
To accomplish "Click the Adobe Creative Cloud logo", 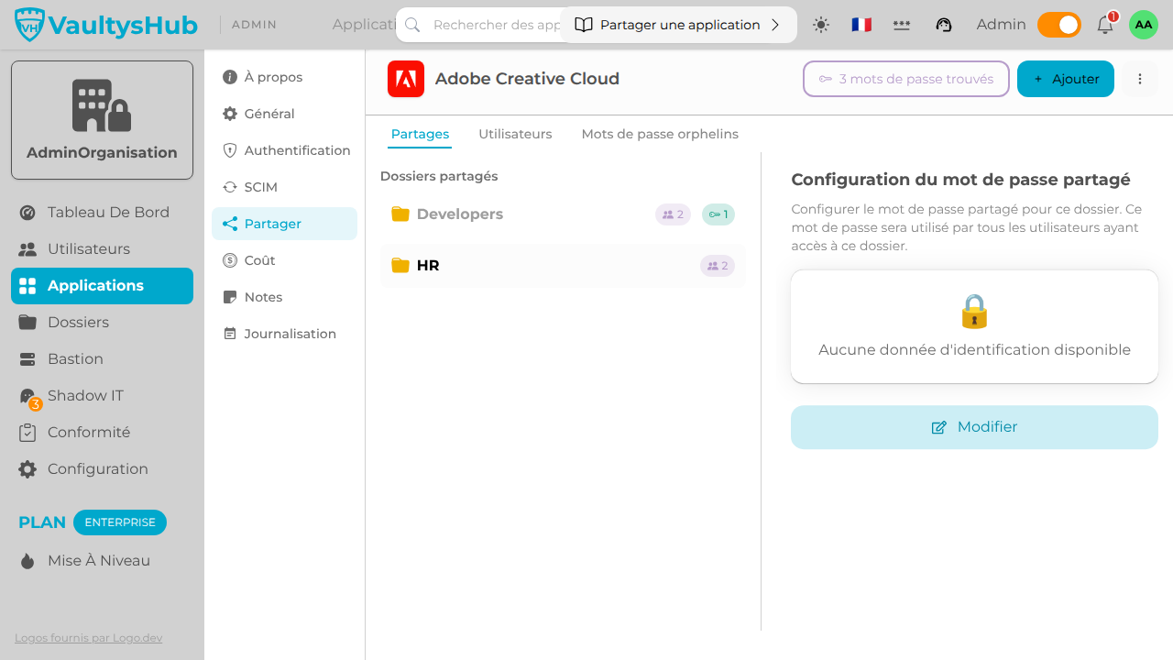I will tap(406, 79).
